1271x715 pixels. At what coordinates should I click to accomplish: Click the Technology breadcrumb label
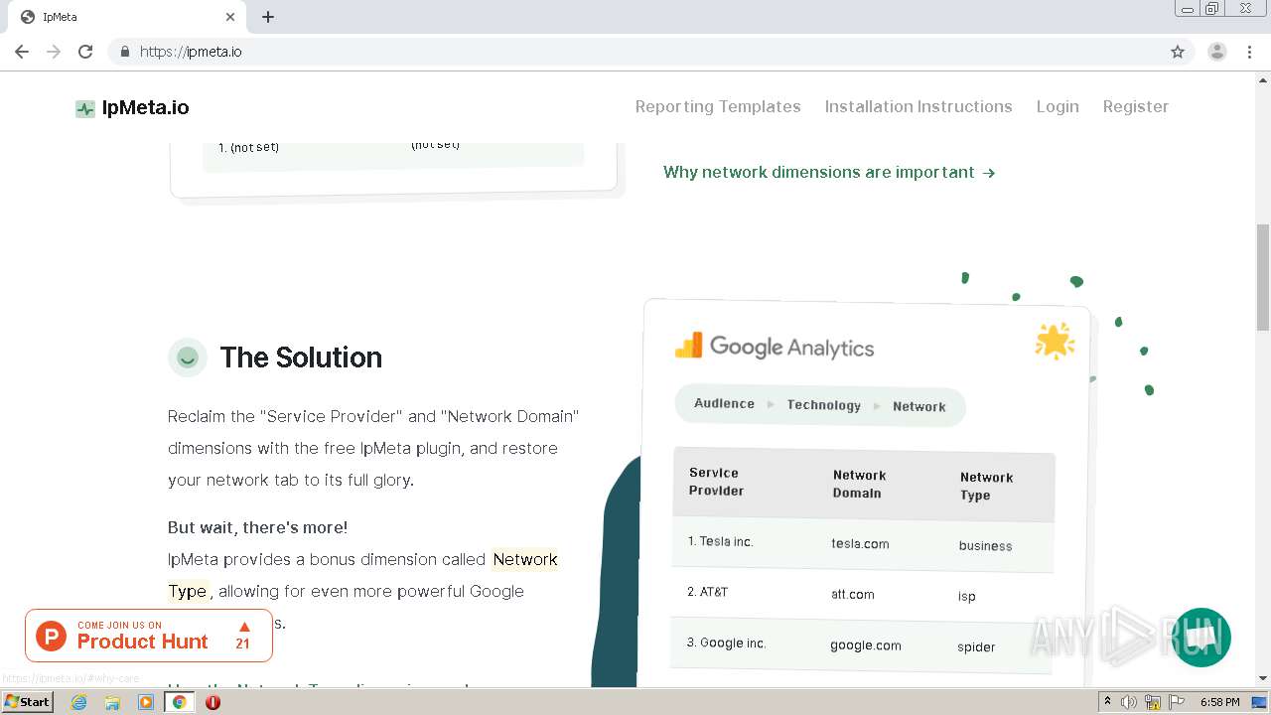point(824,405)
